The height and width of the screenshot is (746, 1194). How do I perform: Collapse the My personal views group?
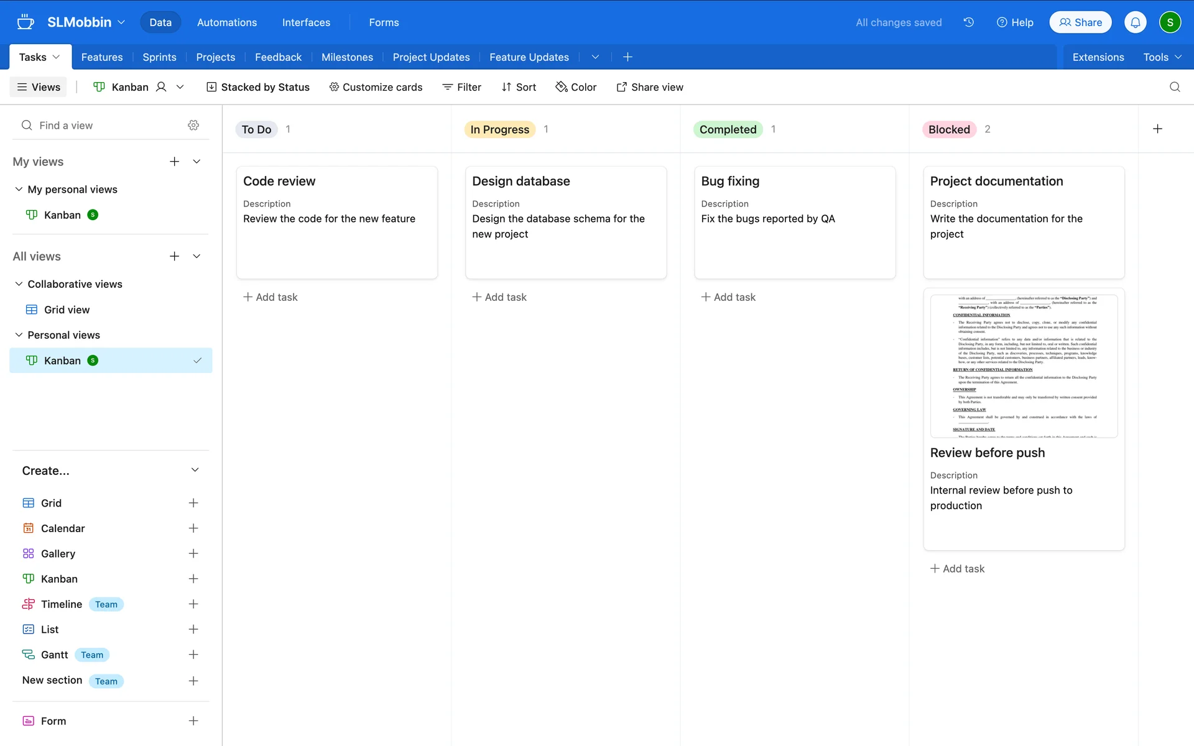pos(19,189)
